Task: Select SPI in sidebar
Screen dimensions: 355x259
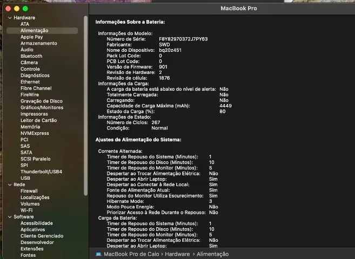Action: pyautogui.click(x=24, y=165)
